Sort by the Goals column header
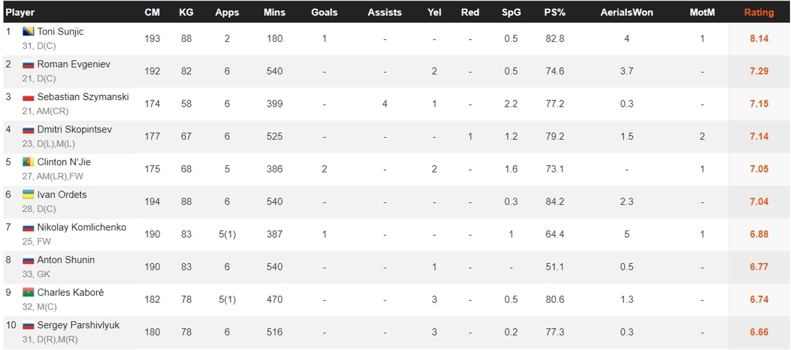The image size is (791, 350). click(x=324, y=12)
